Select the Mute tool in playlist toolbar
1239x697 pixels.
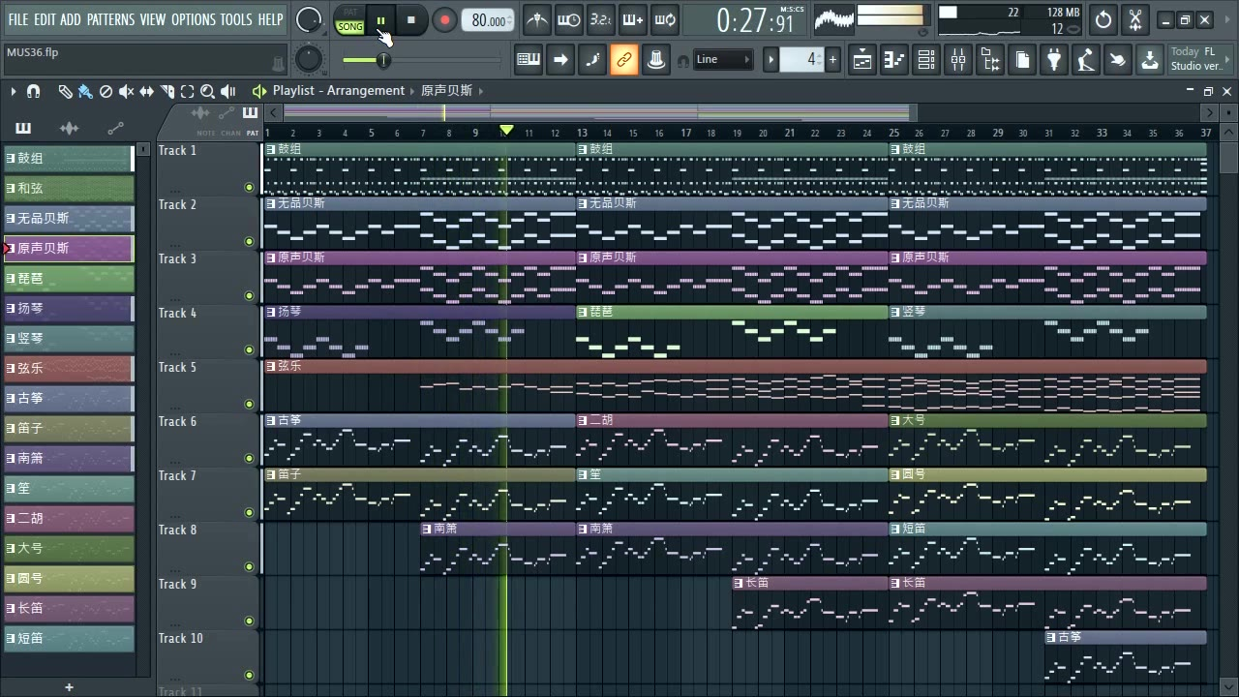(x=126, y=91)
